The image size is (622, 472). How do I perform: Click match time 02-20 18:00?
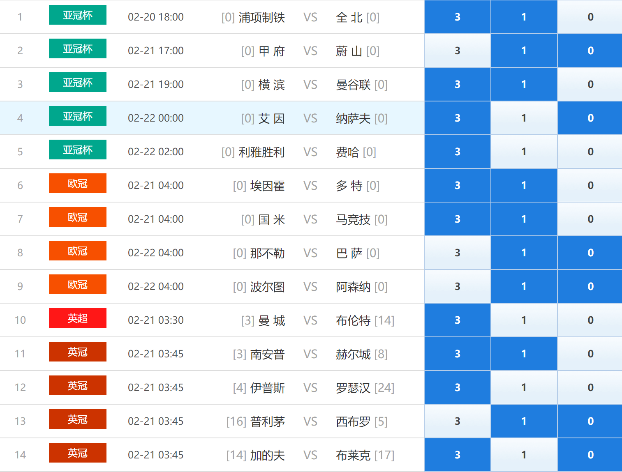pos(156,17)
